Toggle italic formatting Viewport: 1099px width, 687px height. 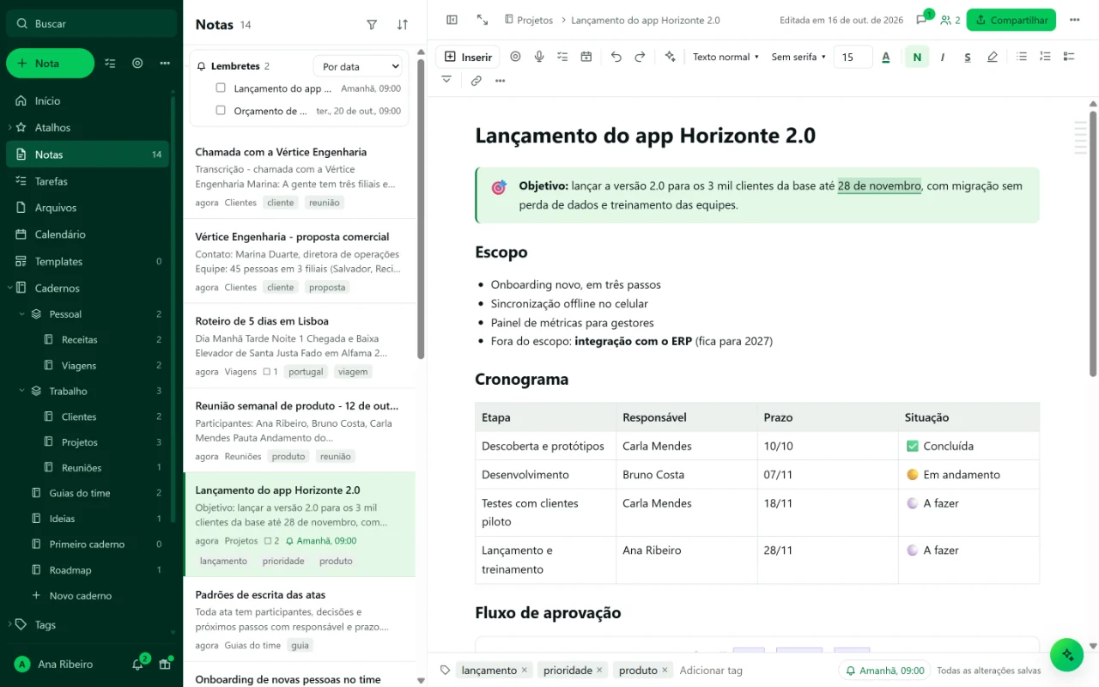943,57
